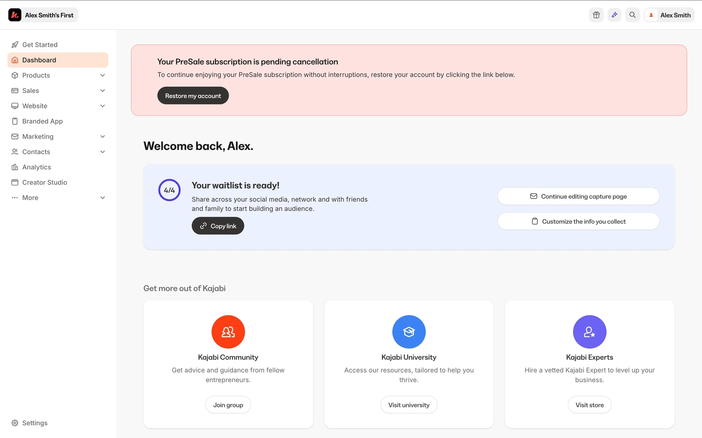This screenshot has width=702, height=438.
Task: Open the gift rewards icon
Action: (596, 15)
